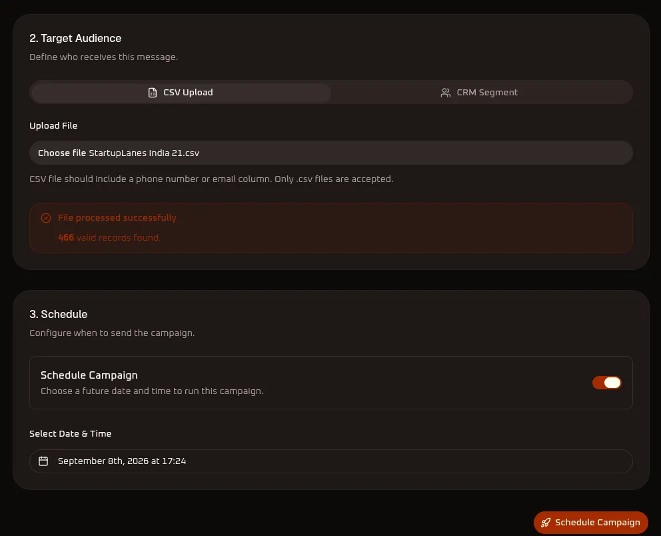Click 'Choose a future date and time' description
661x536 pixels.
(x=152, y=391)
